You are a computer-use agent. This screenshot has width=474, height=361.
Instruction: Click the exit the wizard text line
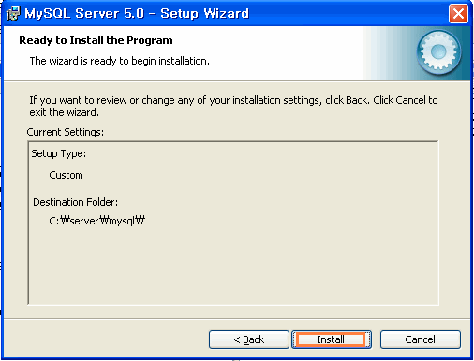click(x=64, y=112)
